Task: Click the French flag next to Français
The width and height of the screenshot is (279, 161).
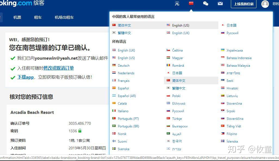Action: (114, 80)
